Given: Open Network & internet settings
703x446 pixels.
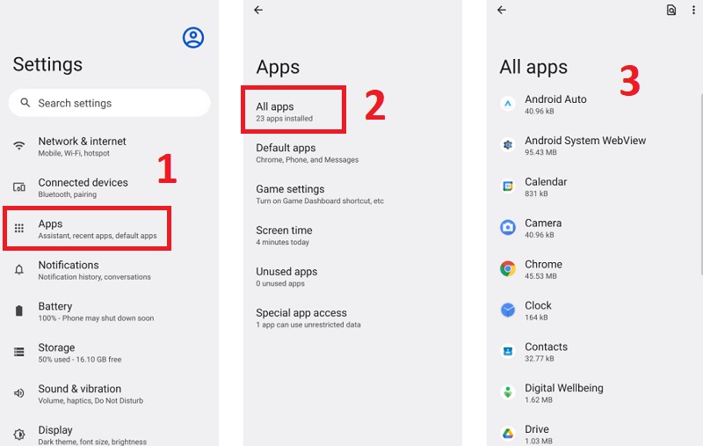Looking at the screenshot, I should (x=82, y=146).
